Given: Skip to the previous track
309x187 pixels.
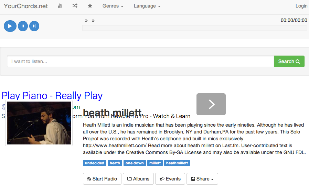Looking at the screenshot, I should click(x=23, y=26).
